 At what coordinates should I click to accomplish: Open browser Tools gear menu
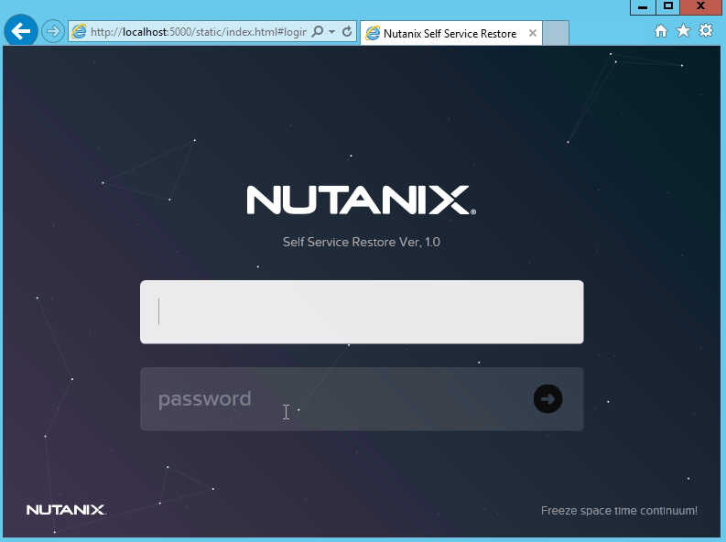click(706, 31)
